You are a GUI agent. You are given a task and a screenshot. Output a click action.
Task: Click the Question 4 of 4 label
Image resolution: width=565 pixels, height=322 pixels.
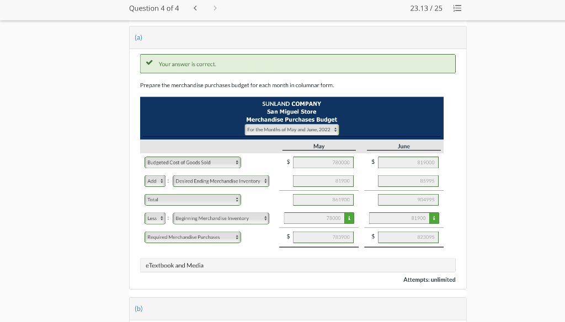pyautogui.click(x=154, y=8)
